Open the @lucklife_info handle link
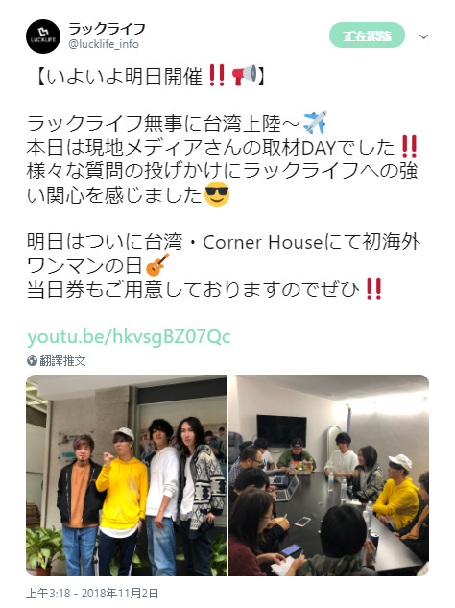The height and width of the screenshot is (608, 455). click(x=104, y=44)
